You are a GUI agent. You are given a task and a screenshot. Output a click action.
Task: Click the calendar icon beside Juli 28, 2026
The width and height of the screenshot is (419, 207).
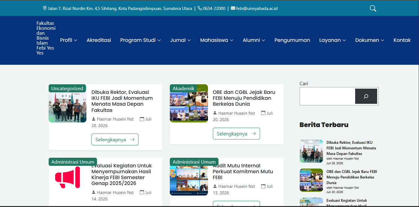[x=142, y=119]
